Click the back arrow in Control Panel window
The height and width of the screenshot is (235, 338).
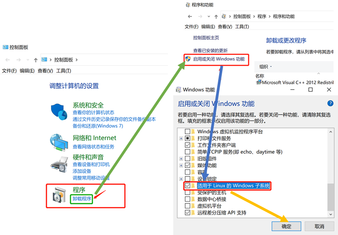(8, 60)
